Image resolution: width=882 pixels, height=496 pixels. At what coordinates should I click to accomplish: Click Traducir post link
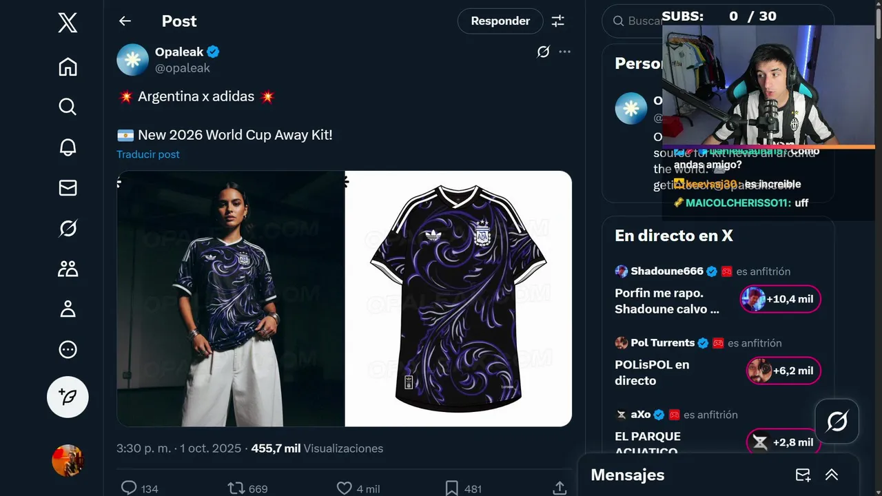148,154
